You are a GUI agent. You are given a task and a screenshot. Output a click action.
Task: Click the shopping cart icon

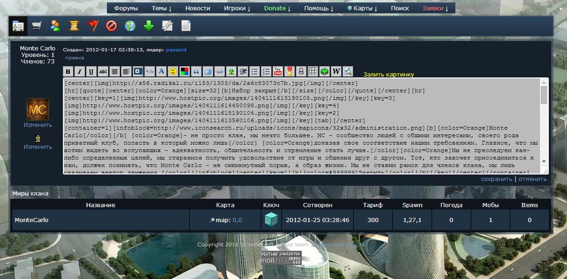(x=36, y=26)
